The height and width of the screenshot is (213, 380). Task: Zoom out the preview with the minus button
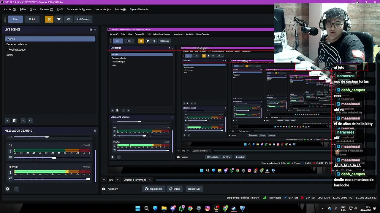104,180
